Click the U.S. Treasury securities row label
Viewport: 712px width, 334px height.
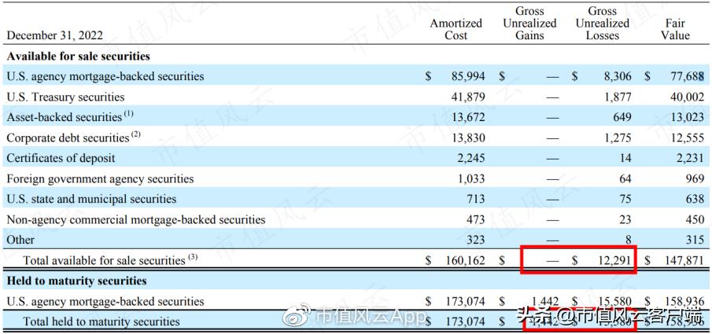pyautogui.click(x=65, y=97)
